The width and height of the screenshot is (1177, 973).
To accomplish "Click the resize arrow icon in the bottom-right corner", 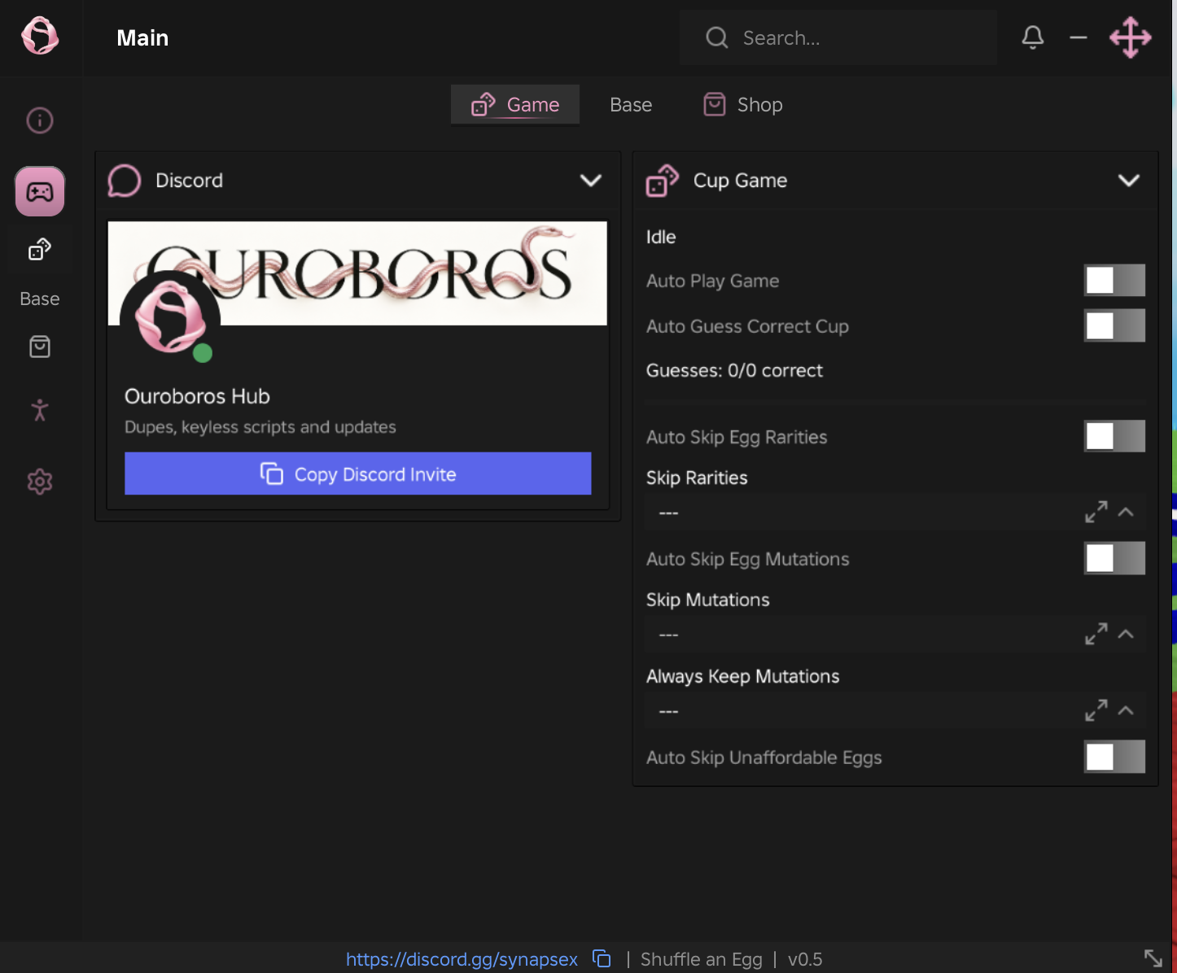I will (x=1153, y=958).
